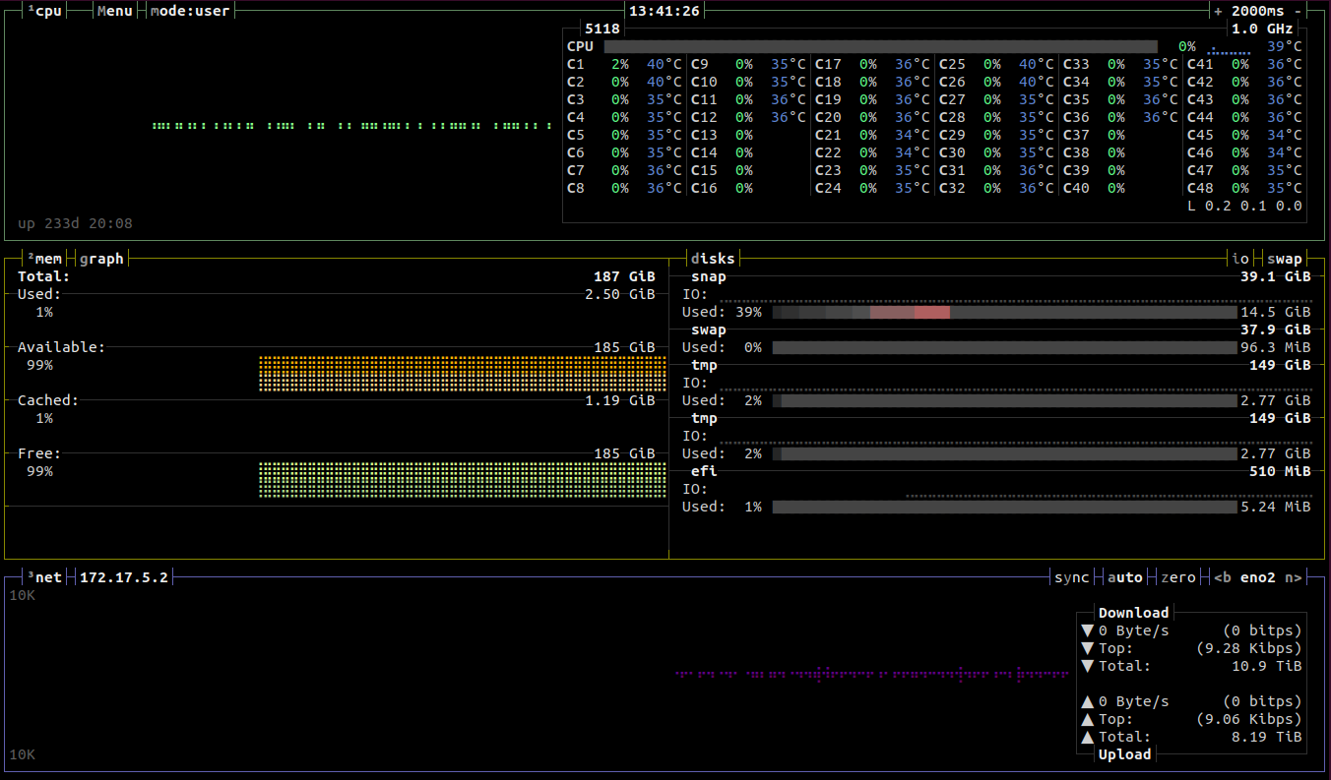1331x780 pixels.
Task: Click the efi used amount 5.24 MiB
Action: (x=1276, y=507)
